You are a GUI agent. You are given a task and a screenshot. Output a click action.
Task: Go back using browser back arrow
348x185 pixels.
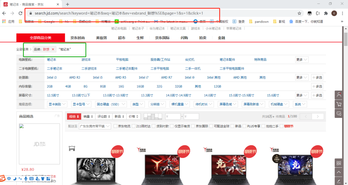click(x=4, y=13)
